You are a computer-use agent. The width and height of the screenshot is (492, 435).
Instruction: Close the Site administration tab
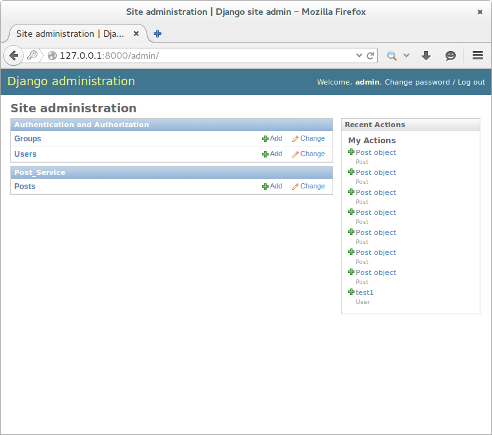tap(136, 34)
